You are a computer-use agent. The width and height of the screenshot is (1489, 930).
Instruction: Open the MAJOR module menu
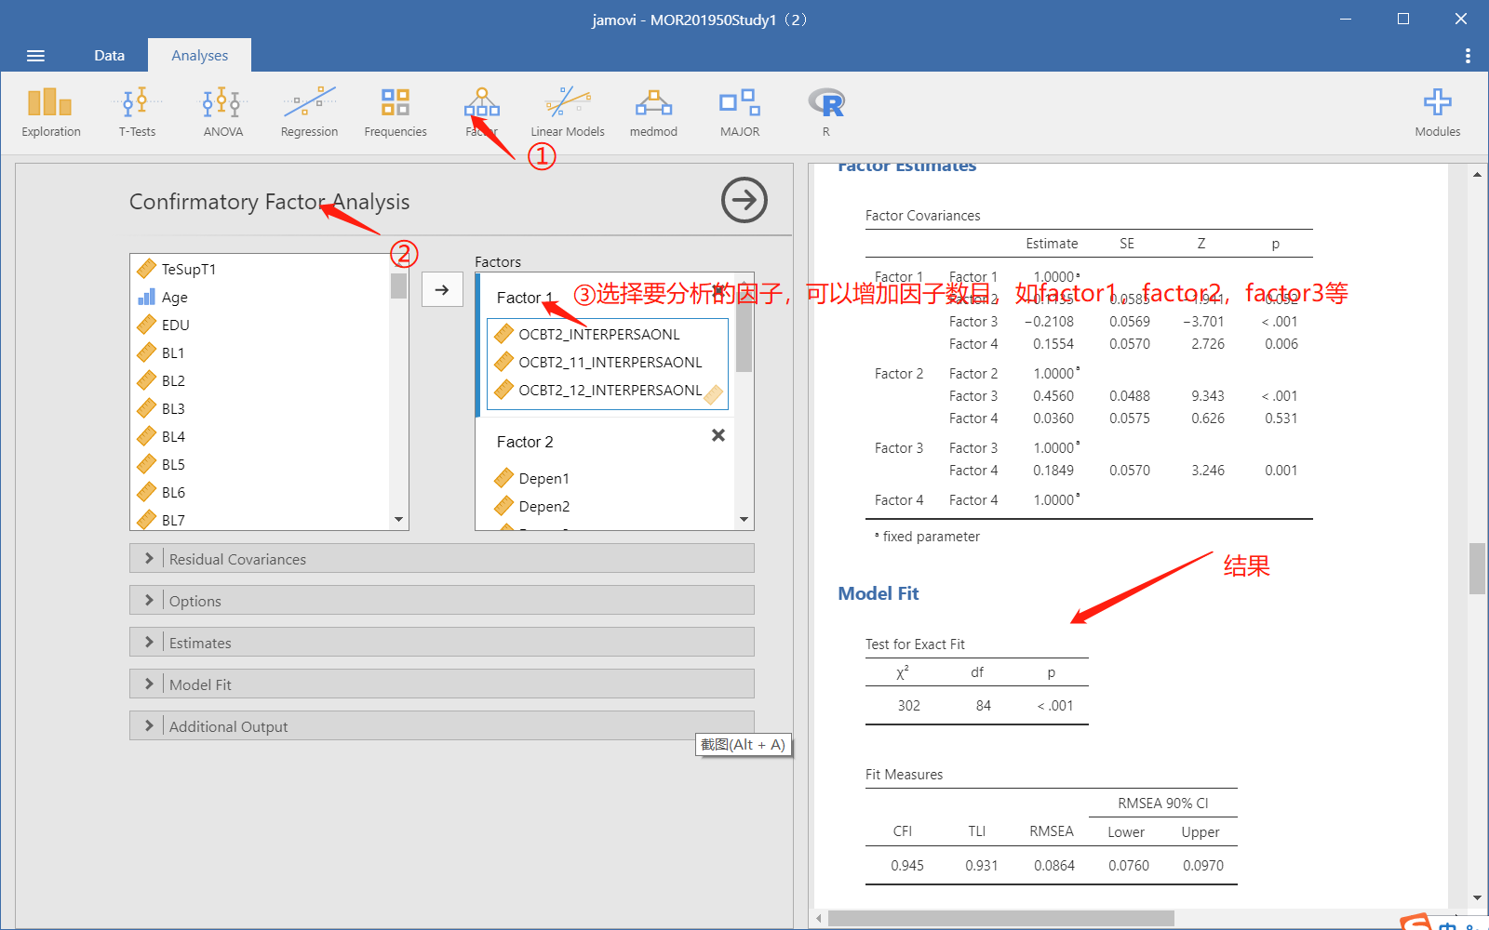(740, 113)
